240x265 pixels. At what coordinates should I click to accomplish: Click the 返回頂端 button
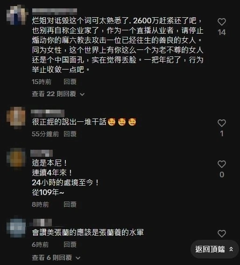[214, 249]
